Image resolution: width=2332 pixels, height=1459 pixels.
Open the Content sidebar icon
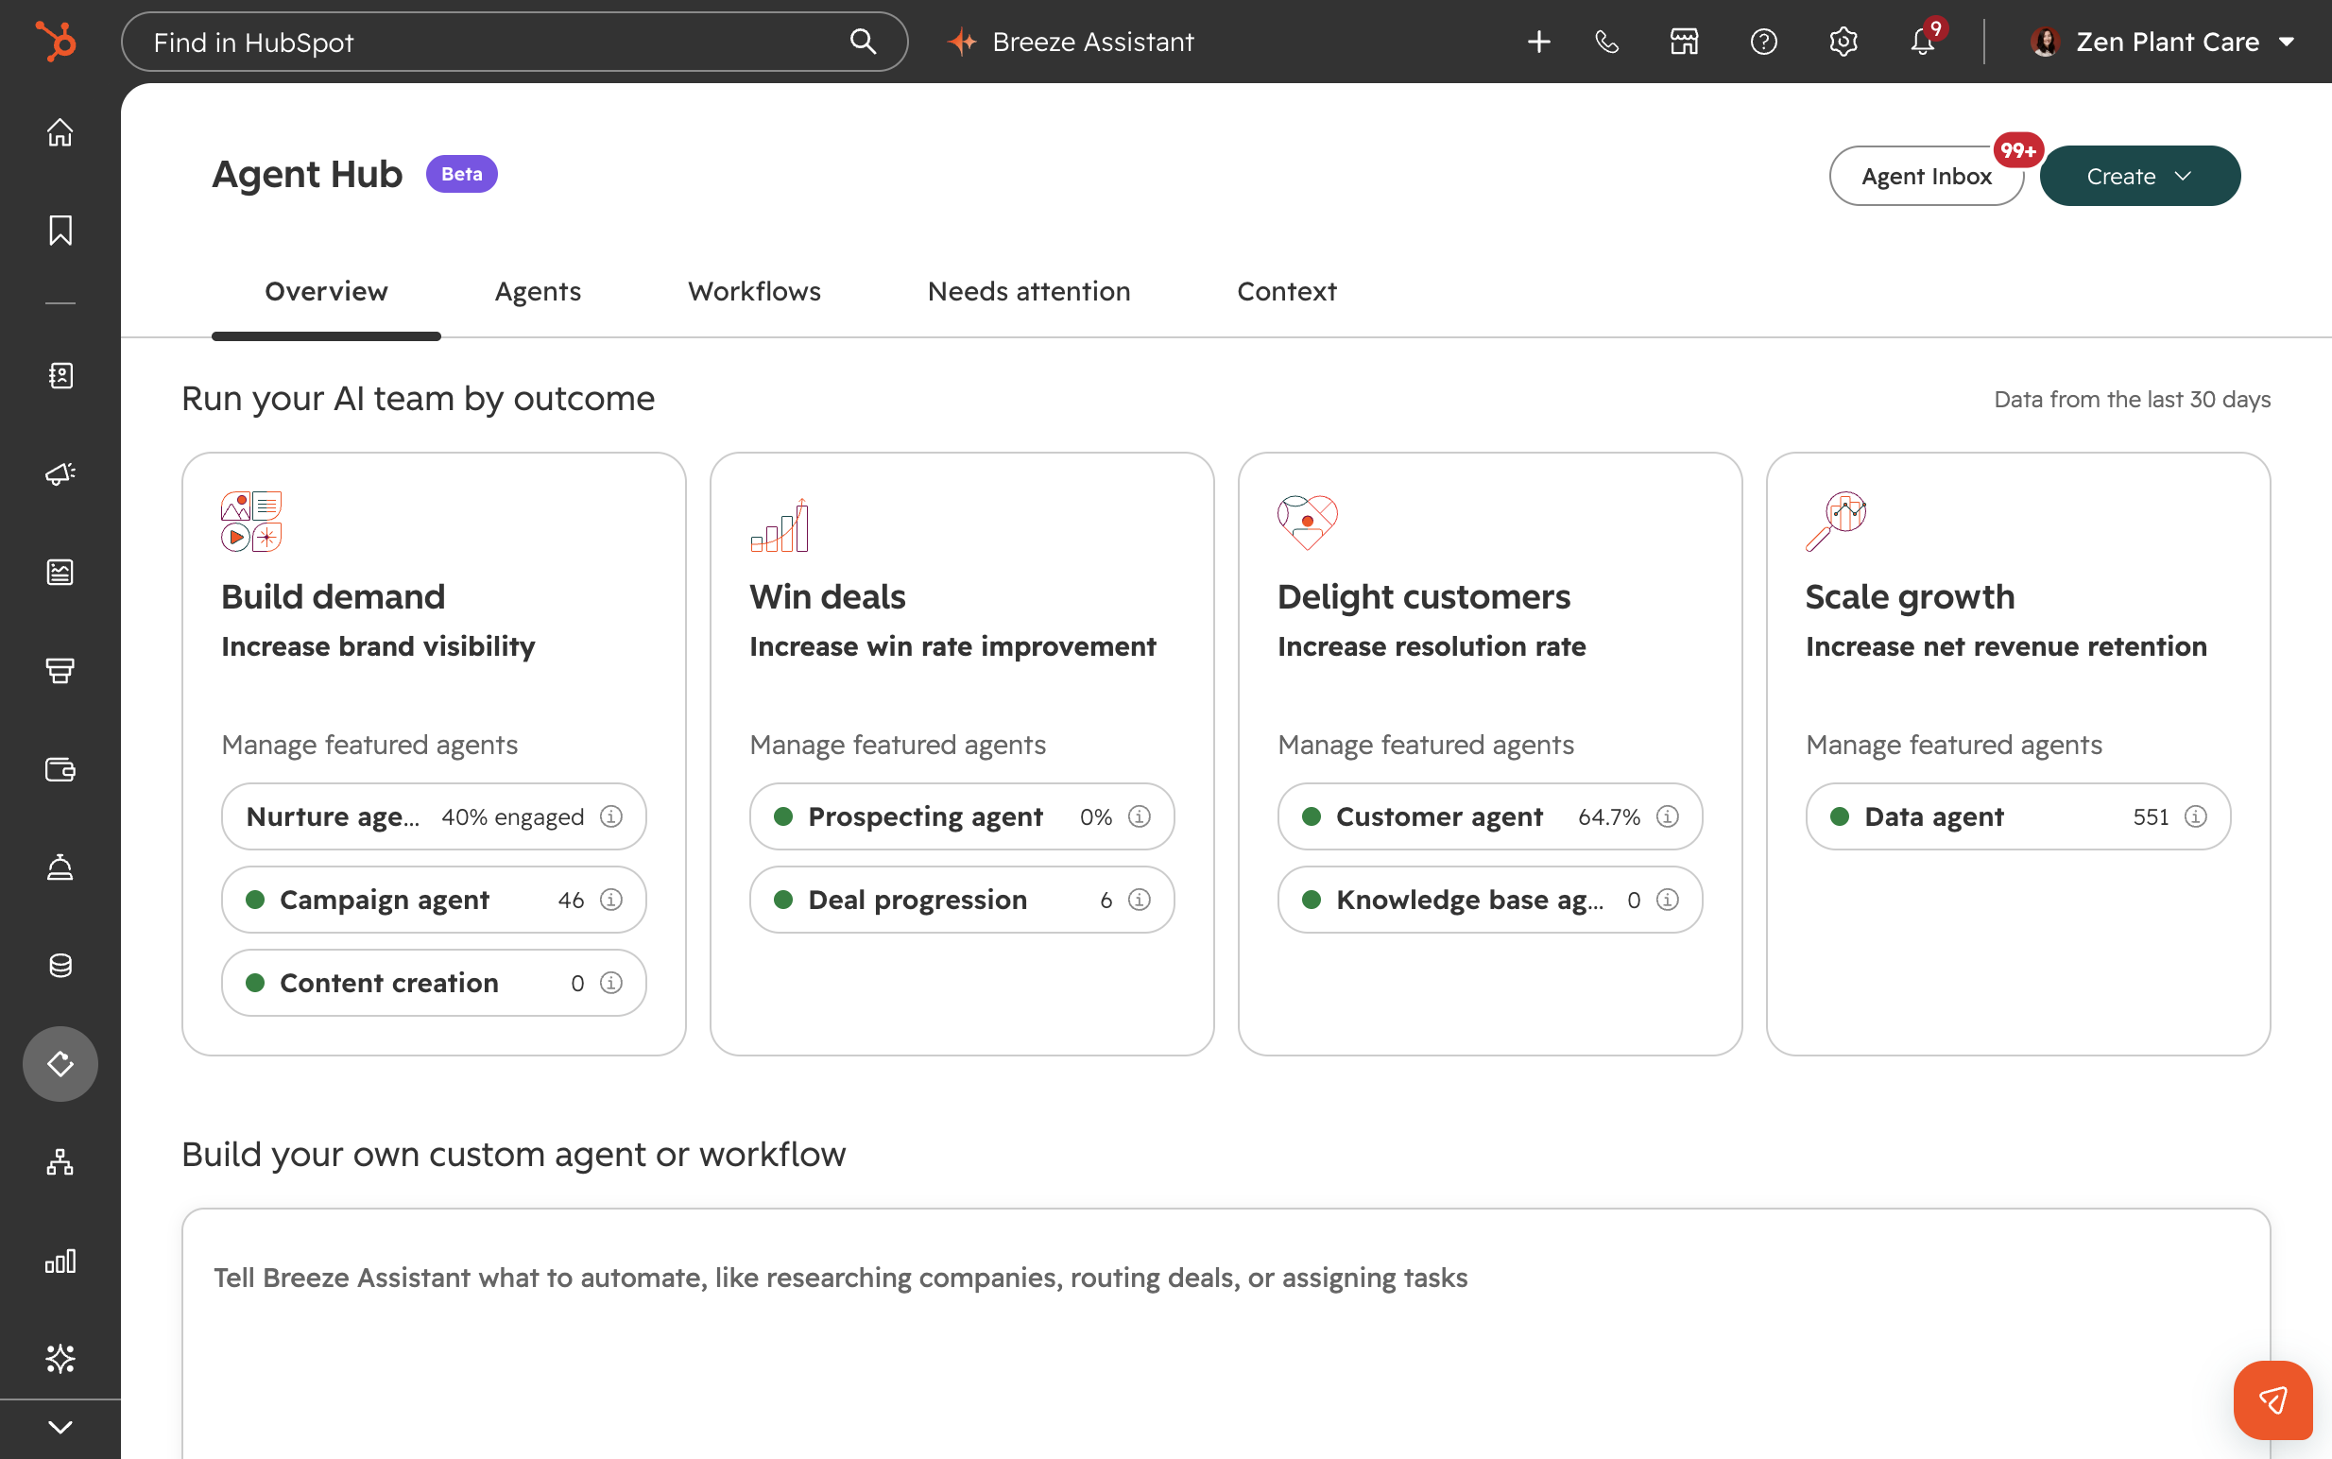60,573
